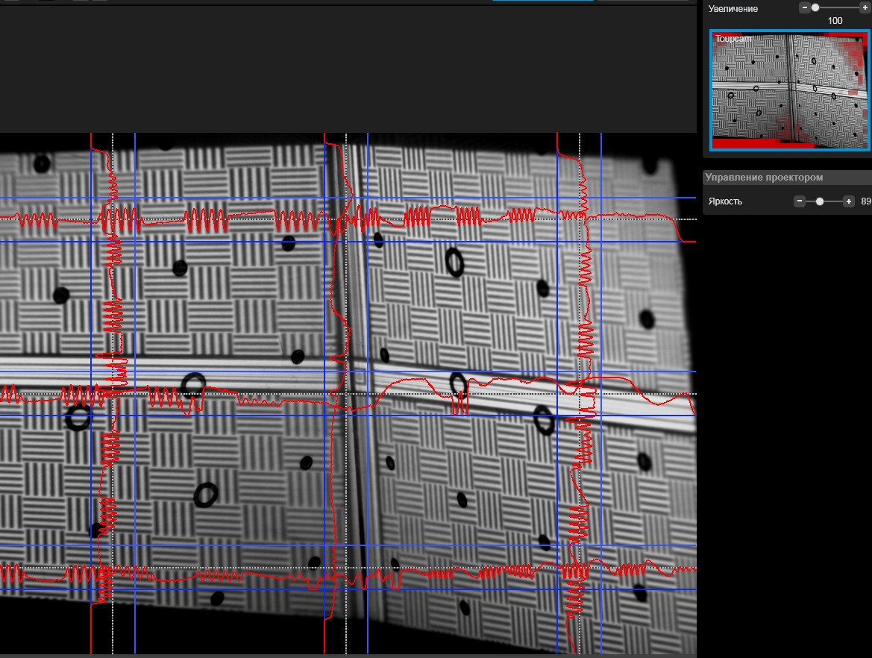Screen dimensions: 872x658
Task: Increase projector brightness with the Яркость plus button
Action: (x=848, y=201)
